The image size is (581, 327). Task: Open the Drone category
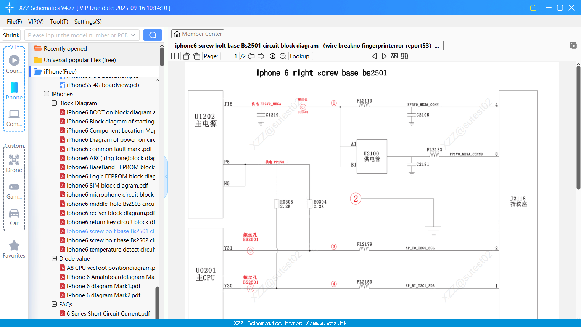coord(14,163)
